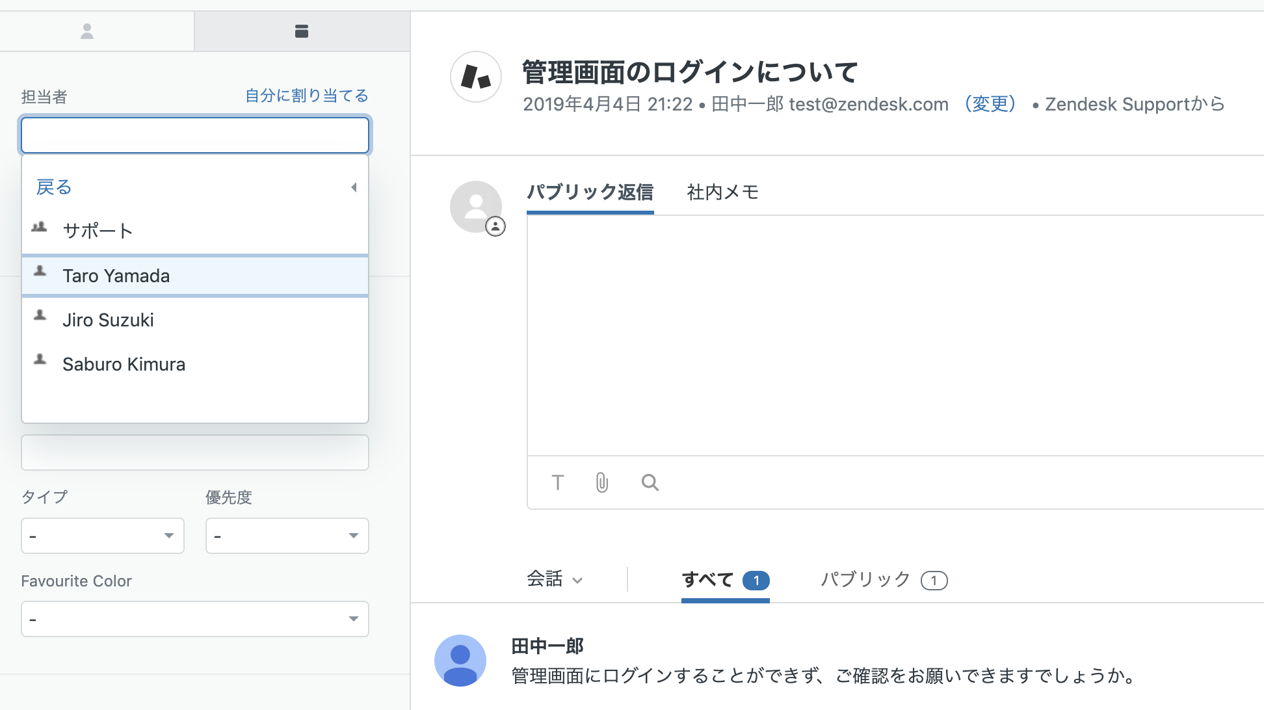
Task: Expand the Favourite Color dropdown
Action: point(194,619)
